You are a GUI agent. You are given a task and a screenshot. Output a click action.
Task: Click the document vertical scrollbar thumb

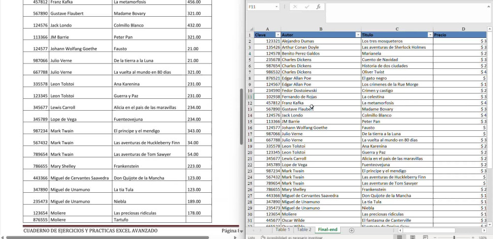pos(242,117)
